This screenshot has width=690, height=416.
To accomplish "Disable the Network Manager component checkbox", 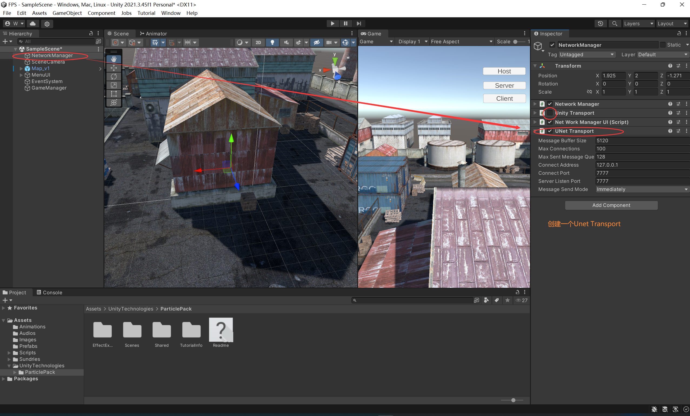I will point(550,104).
